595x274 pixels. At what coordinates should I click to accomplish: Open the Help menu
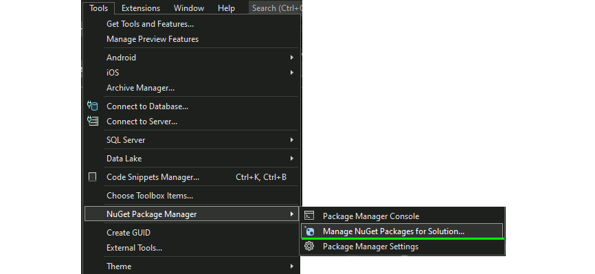point(226,8)
